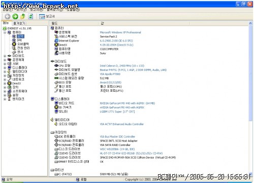254x183 pixels.
Task: Open the Intel Celeron D 2400 MHz link
Action: [x=122, y=66]
